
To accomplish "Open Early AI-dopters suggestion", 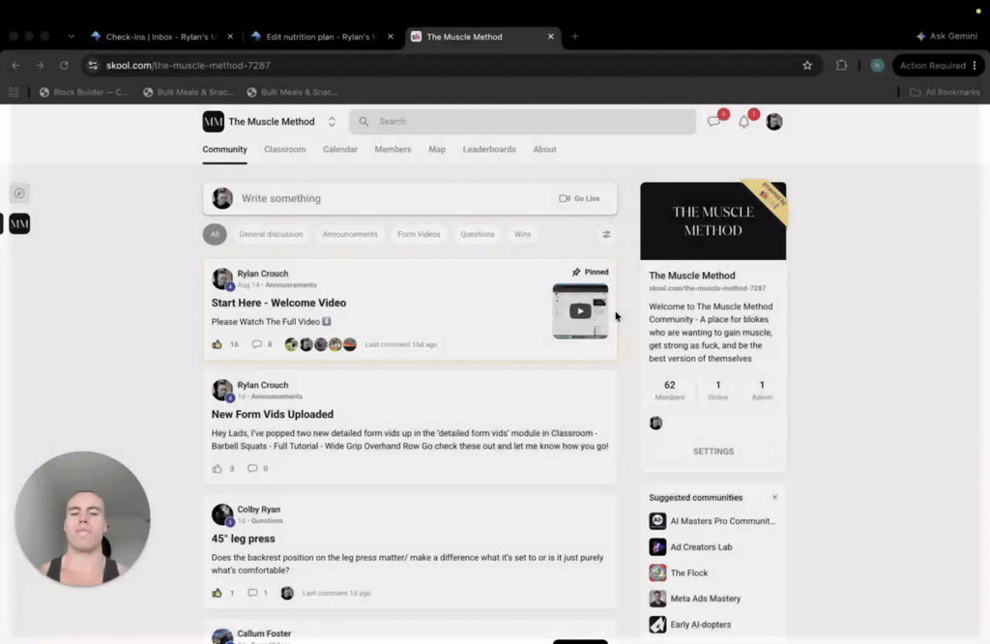I will pos(690,625).
